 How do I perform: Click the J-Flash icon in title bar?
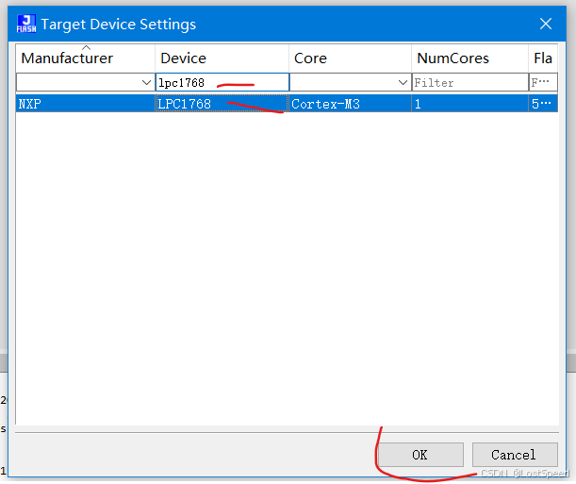26,24
